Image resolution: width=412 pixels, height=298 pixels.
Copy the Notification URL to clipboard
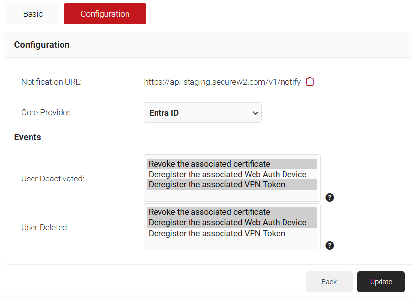coord(310,82)
